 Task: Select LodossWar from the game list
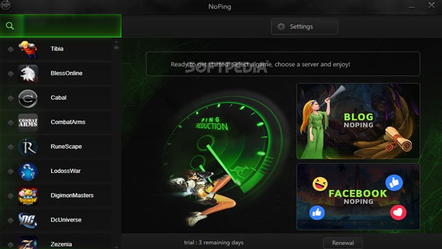57,172
